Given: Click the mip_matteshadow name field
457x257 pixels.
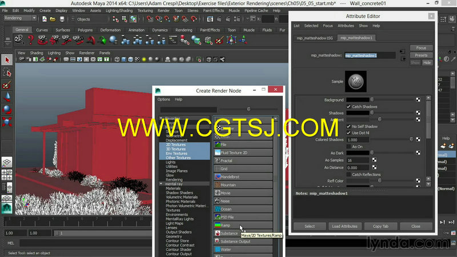Looking at the screenshot, I should [x=370, y=55].
